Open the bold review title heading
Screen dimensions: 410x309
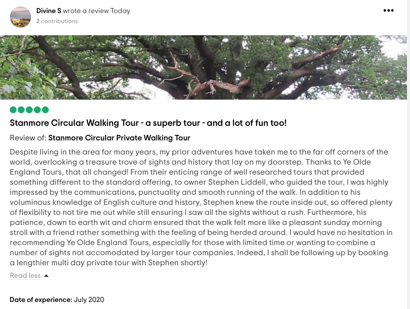(148, 123)
